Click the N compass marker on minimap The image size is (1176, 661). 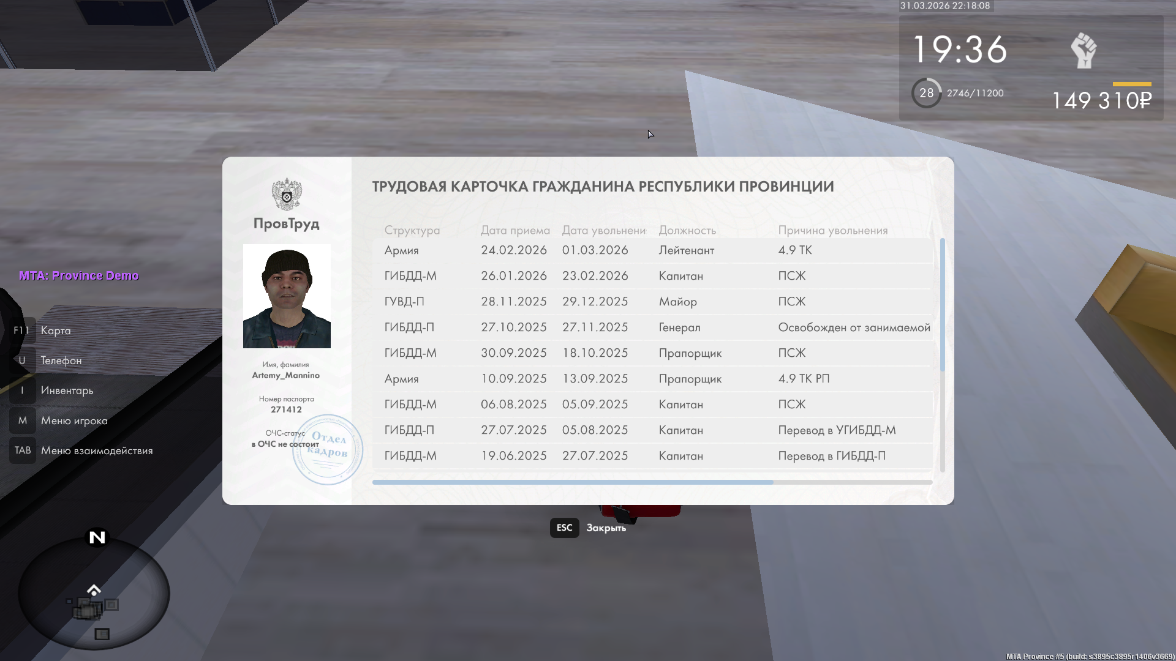click(x=97, y=537)
